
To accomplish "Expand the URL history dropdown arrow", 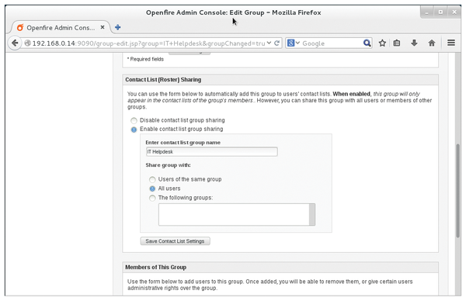I will tap(269, 43).
